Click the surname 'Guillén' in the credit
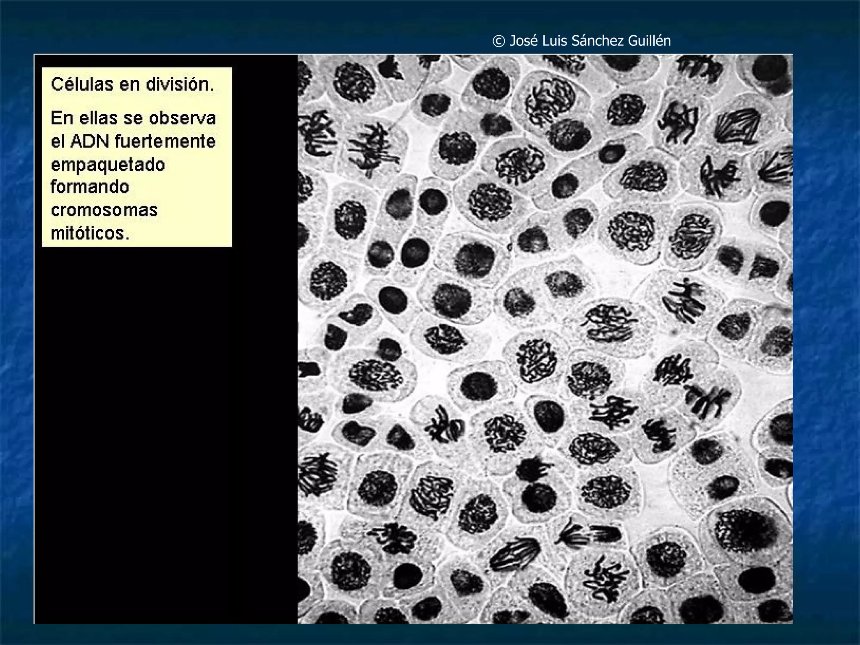This screenshot has height=645, width=860. pos(649,41)
